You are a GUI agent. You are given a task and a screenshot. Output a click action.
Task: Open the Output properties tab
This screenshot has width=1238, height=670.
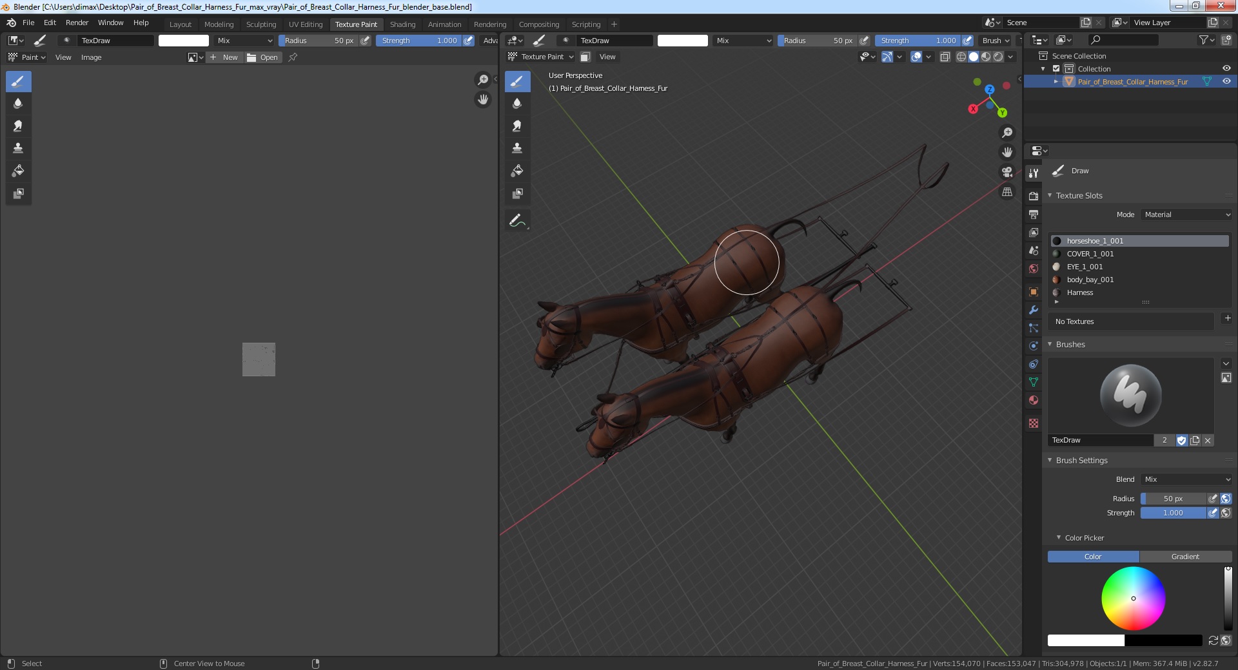click(x=1034, y=214)
